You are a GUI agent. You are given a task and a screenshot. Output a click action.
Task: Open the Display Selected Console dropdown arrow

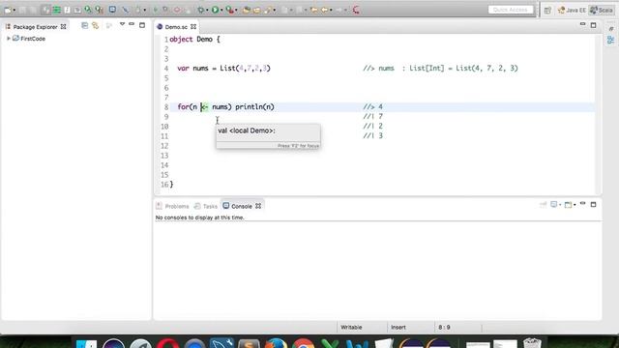point(560,205)
